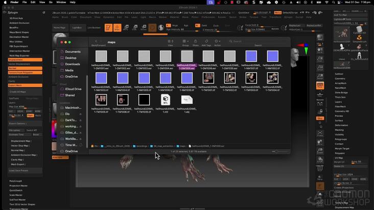Open Decimation Master plugin entry
374x210 pixels.
19,37
